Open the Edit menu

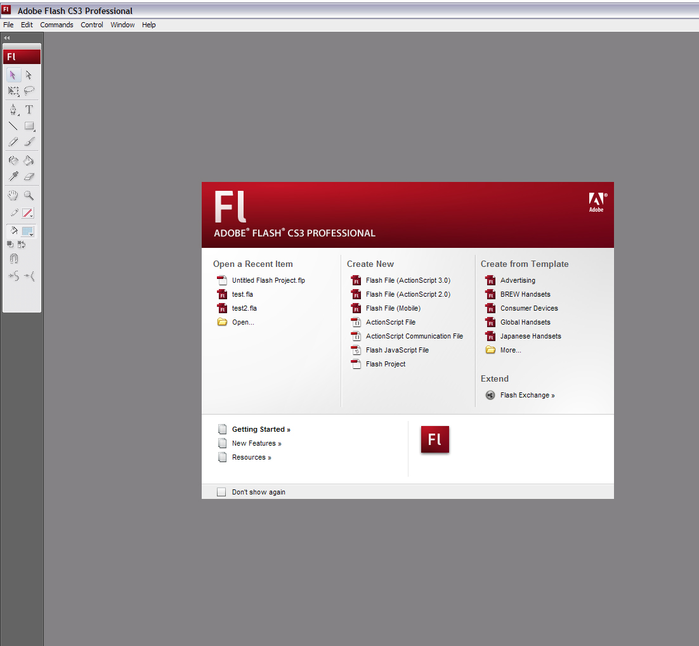27,25
